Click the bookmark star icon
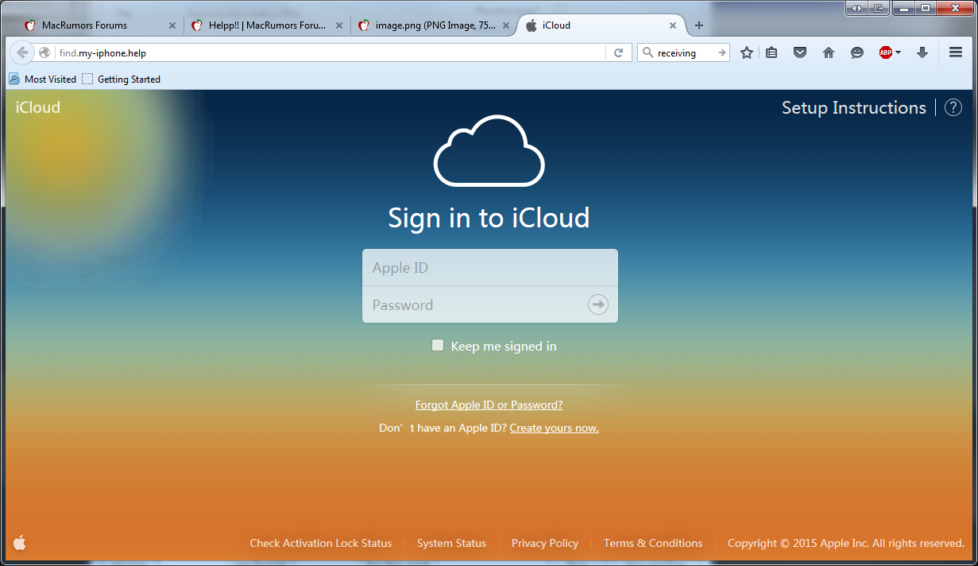 coord(746,53)
